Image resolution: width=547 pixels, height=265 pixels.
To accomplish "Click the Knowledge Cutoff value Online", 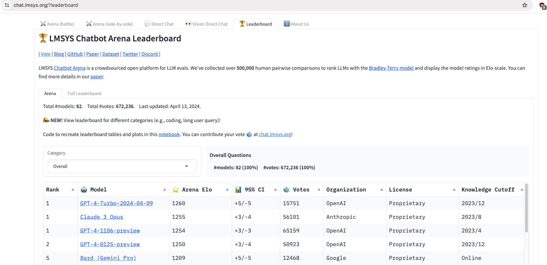I will pyautogui.click(x=471, y=258).
